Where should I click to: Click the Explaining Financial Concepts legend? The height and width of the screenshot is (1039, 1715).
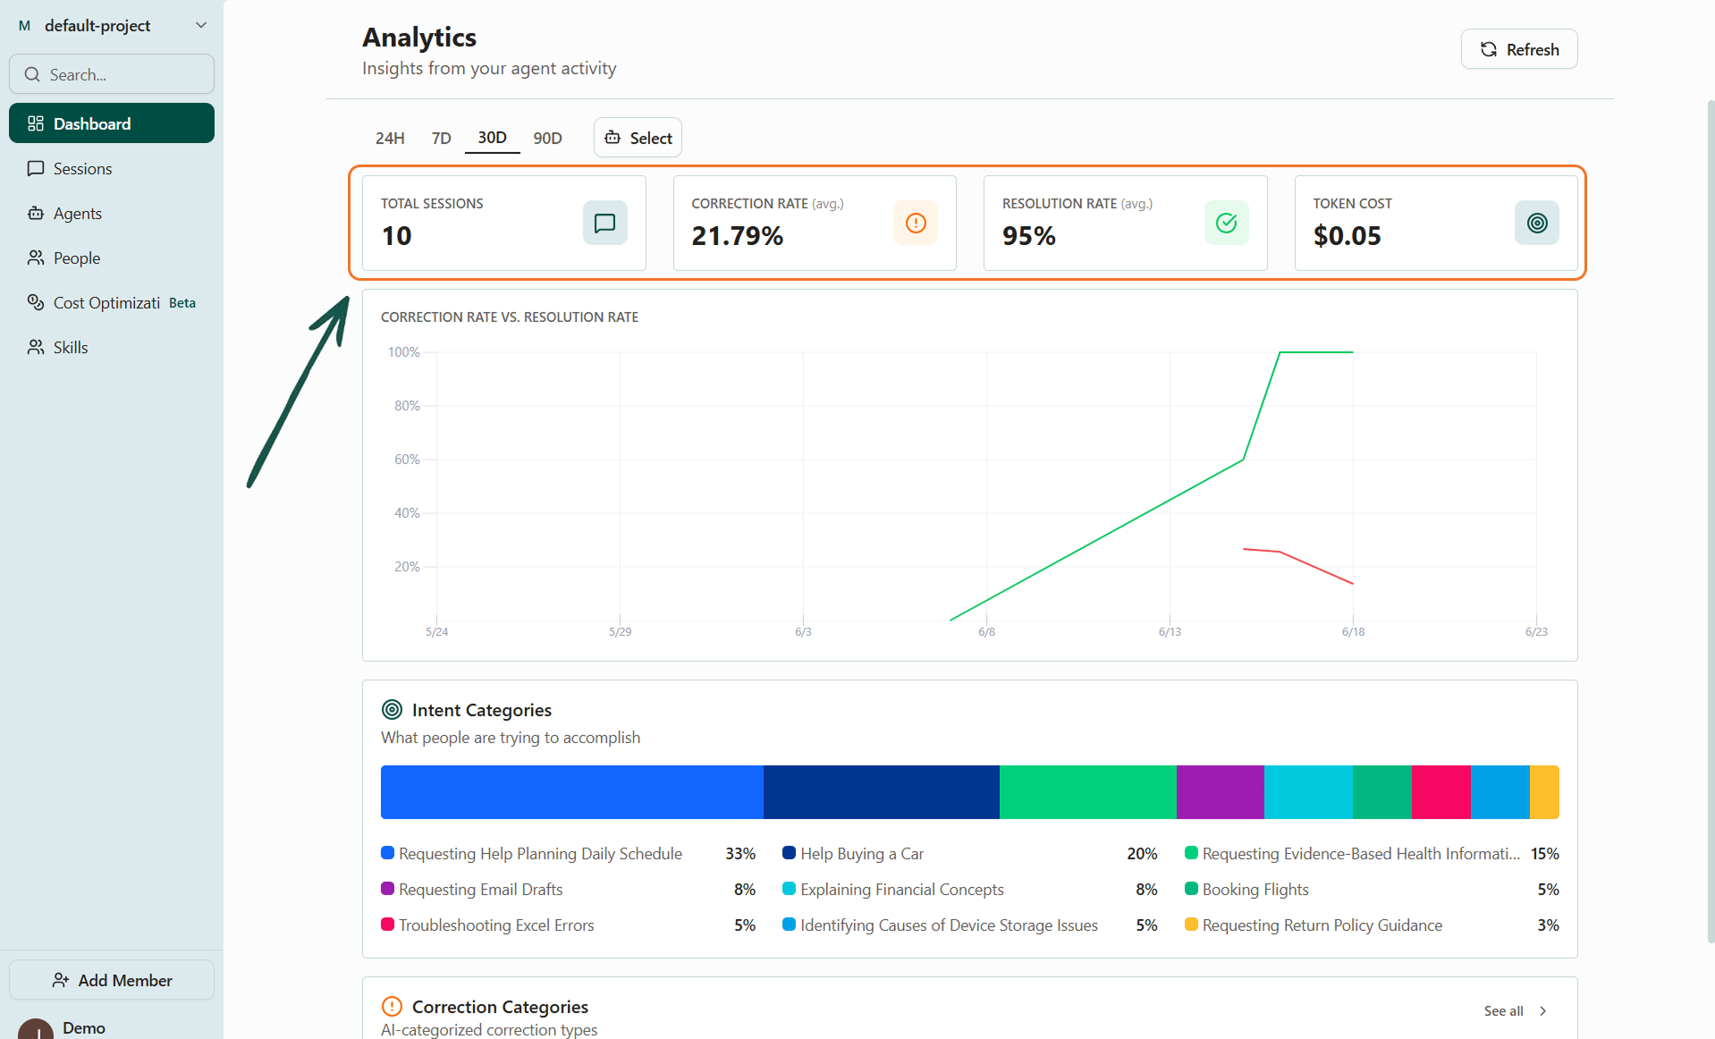893,890
